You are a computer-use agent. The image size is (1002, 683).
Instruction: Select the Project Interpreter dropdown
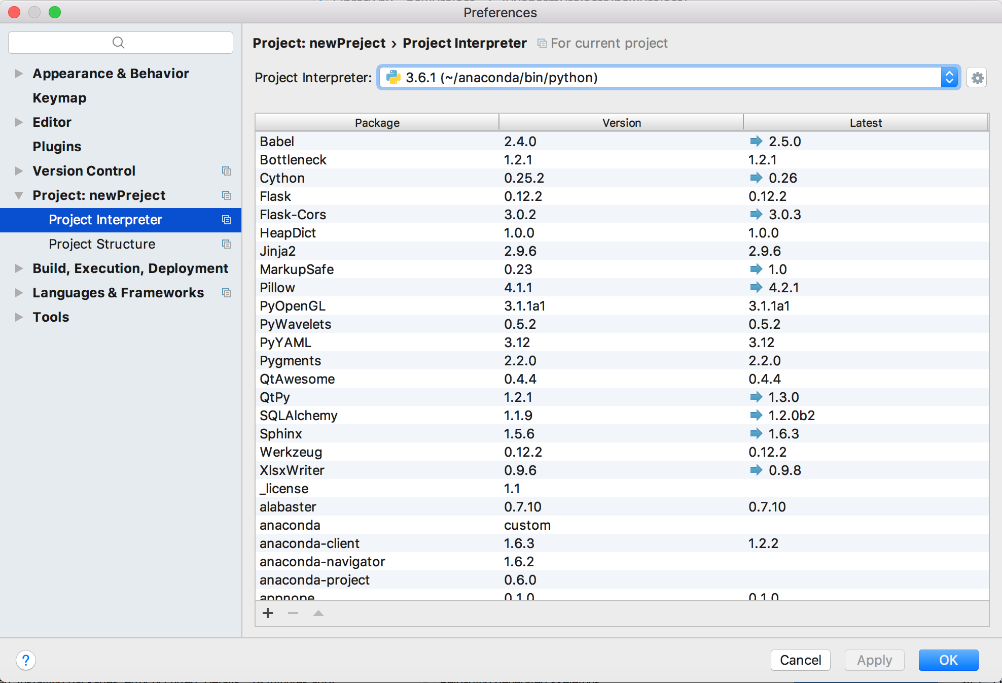coord(668,76)
